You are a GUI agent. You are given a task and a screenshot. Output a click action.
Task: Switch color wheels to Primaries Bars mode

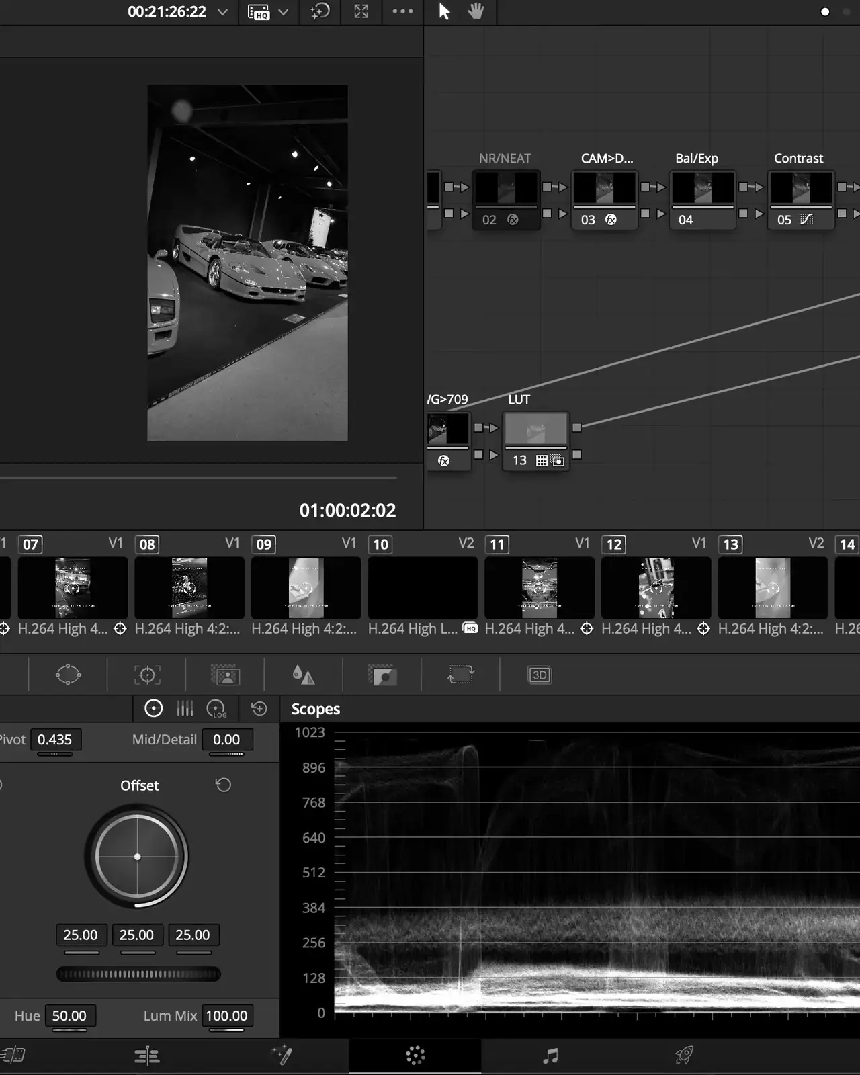pos(185,708)
